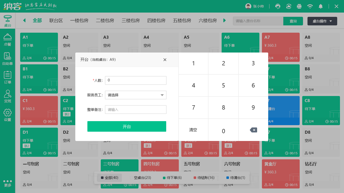Screen dimensions: 344x193
Task: Switch to the 联台区 tab
Action: click(56, 21)
